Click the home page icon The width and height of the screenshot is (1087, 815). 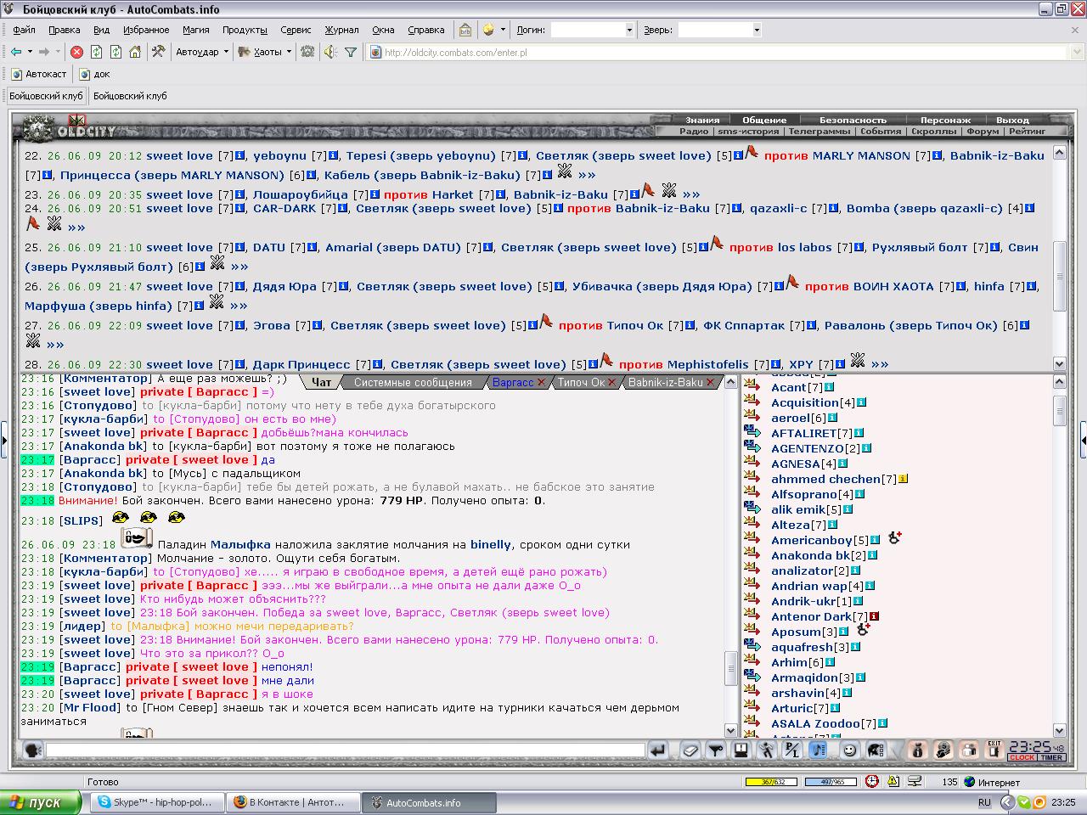coord(135,52)
